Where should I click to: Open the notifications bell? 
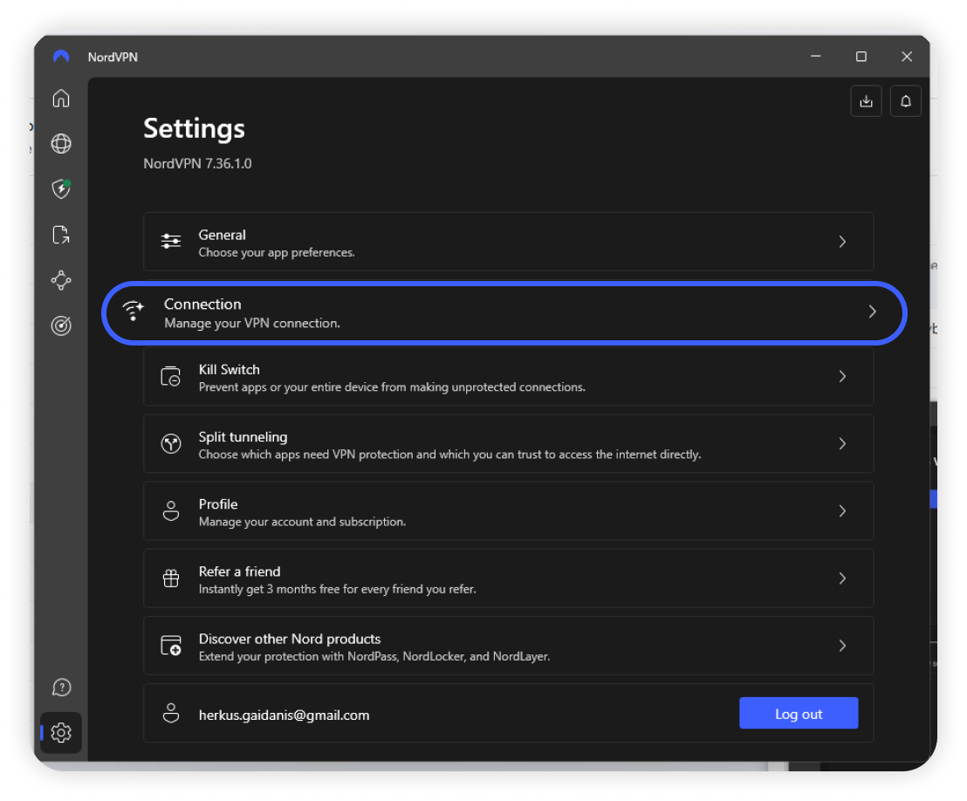coord(906,101)
